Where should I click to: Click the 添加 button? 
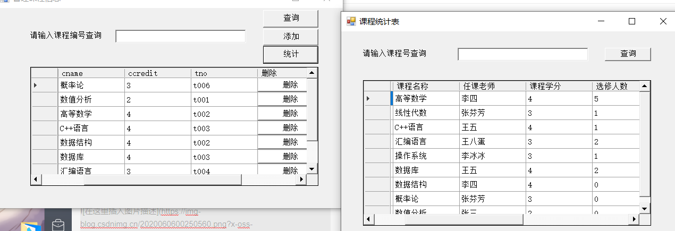pos(291,37)
